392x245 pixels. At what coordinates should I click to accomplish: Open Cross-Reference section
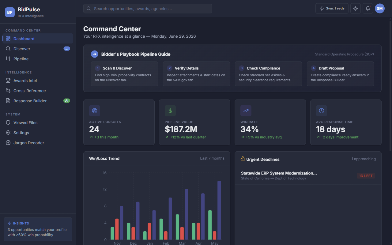pyautogui.click(x=38, y=91)
